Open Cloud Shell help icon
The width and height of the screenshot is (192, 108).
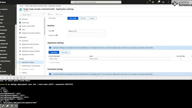(11, 78)
